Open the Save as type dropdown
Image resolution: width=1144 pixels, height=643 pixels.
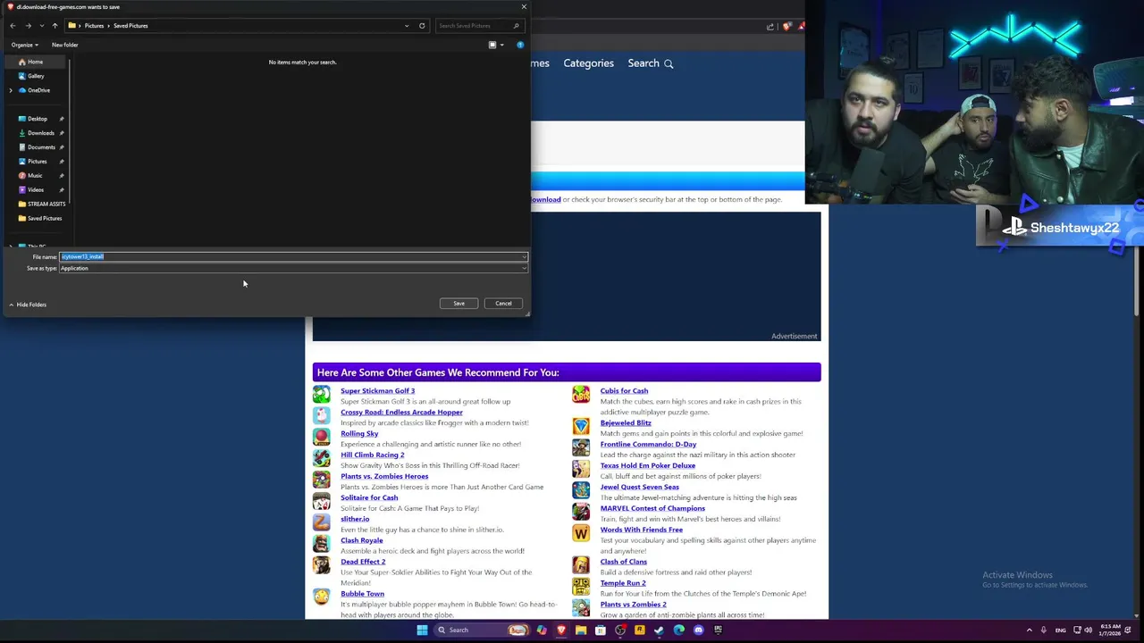(x=293, y=269)
